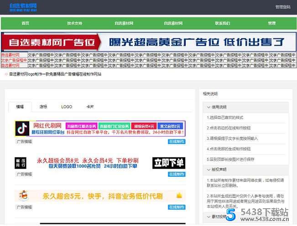Select the 自选素材网 nav item beside 技术支持
Image resolution: width=297 pixels, height=226 pixels.
point(124,23)
